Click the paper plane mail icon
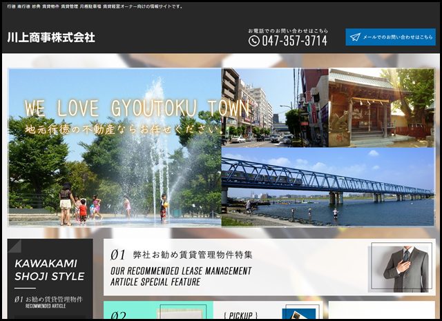The width and height of the screenshot is (442, 321). 355,37
